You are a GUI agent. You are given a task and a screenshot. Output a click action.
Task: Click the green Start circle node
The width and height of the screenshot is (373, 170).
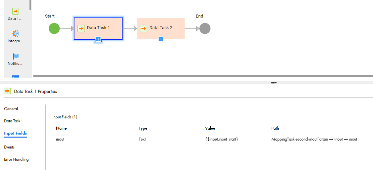(54, 28)
